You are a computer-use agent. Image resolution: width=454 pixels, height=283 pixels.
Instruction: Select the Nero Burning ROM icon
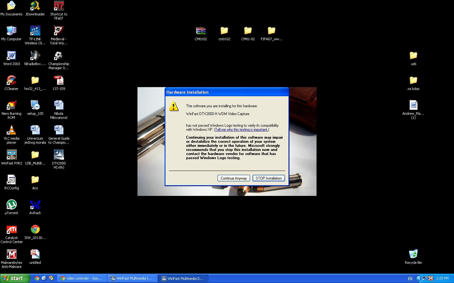[x=11, y=110]
